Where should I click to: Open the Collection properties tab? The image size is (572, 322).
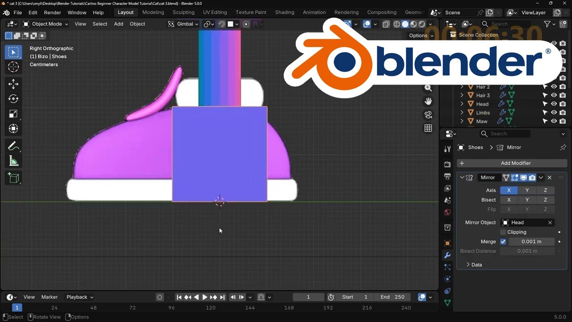pos(447,228)
